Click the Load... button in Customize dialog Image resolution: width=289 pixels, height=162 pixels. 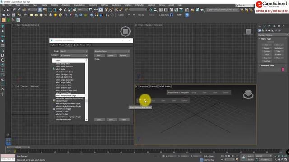pos(100,120)
